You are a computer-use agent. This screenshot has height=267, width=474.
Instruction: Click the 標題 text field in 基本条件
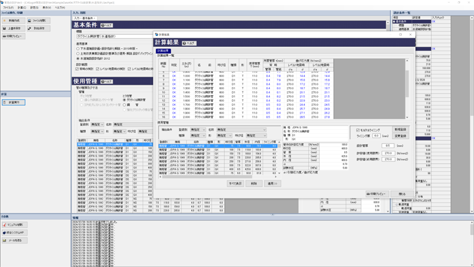tap(115, 36)
